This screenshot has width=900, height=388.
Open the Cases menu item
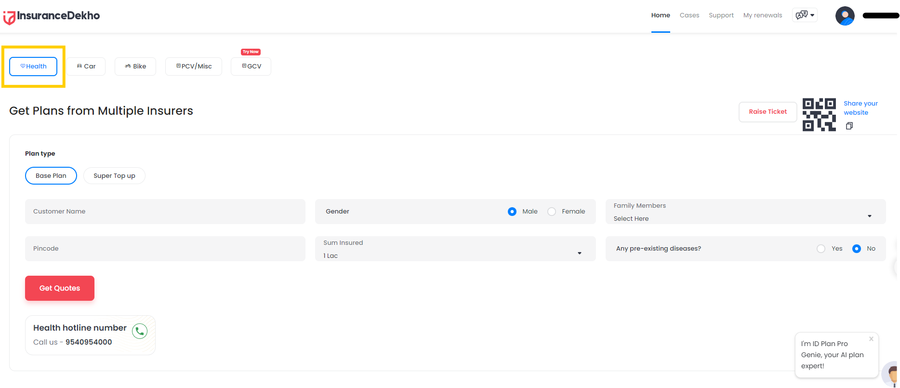coord(689,15)
